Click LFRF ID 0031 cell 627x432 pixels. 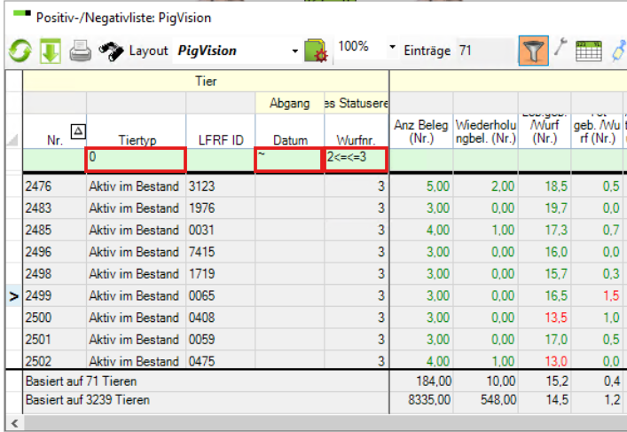220,231
